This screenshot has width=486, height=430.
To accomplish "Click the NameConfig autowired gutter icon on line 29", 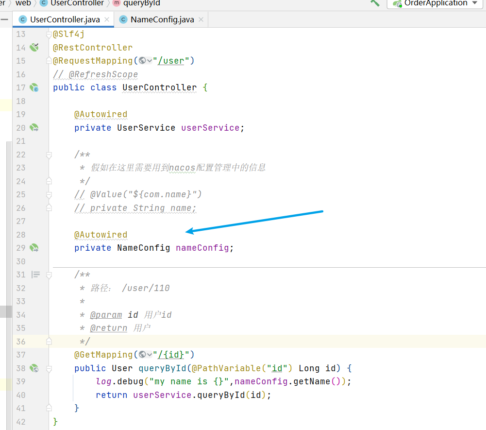I will tap(34, 248).
